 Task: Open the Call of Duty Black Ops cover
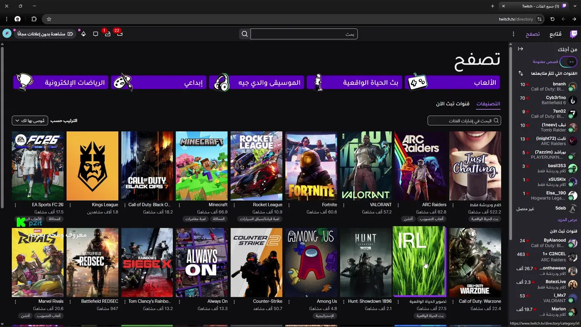[x=147, y=166]
